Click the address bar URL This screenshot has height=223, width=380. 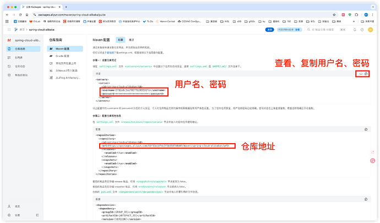tap(72, 15)
